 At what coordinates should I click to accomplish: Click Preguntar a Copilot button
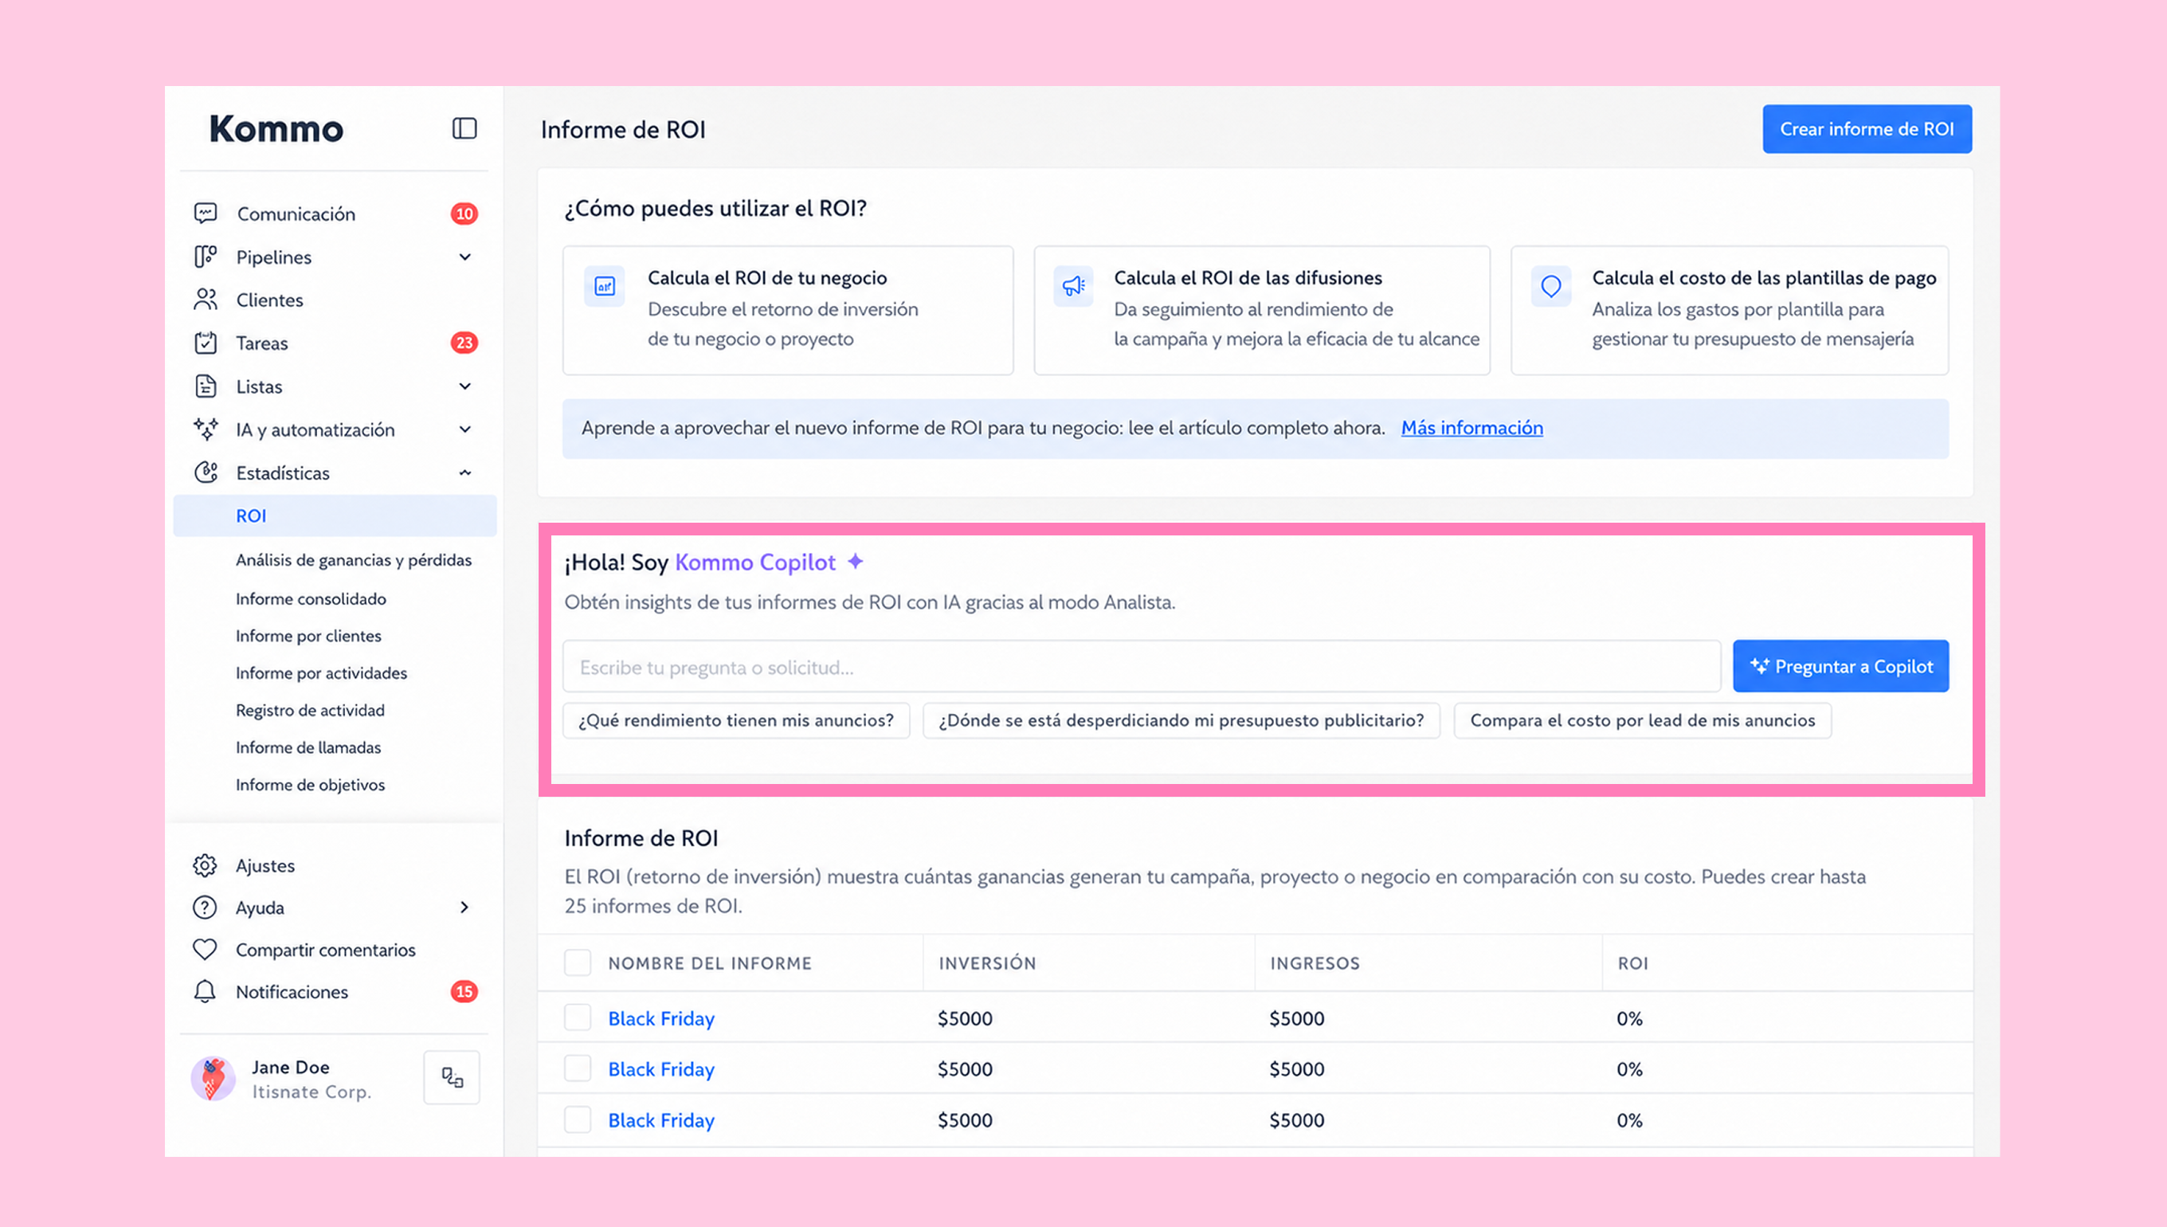pyautogui.click(x=1840, y=666)
